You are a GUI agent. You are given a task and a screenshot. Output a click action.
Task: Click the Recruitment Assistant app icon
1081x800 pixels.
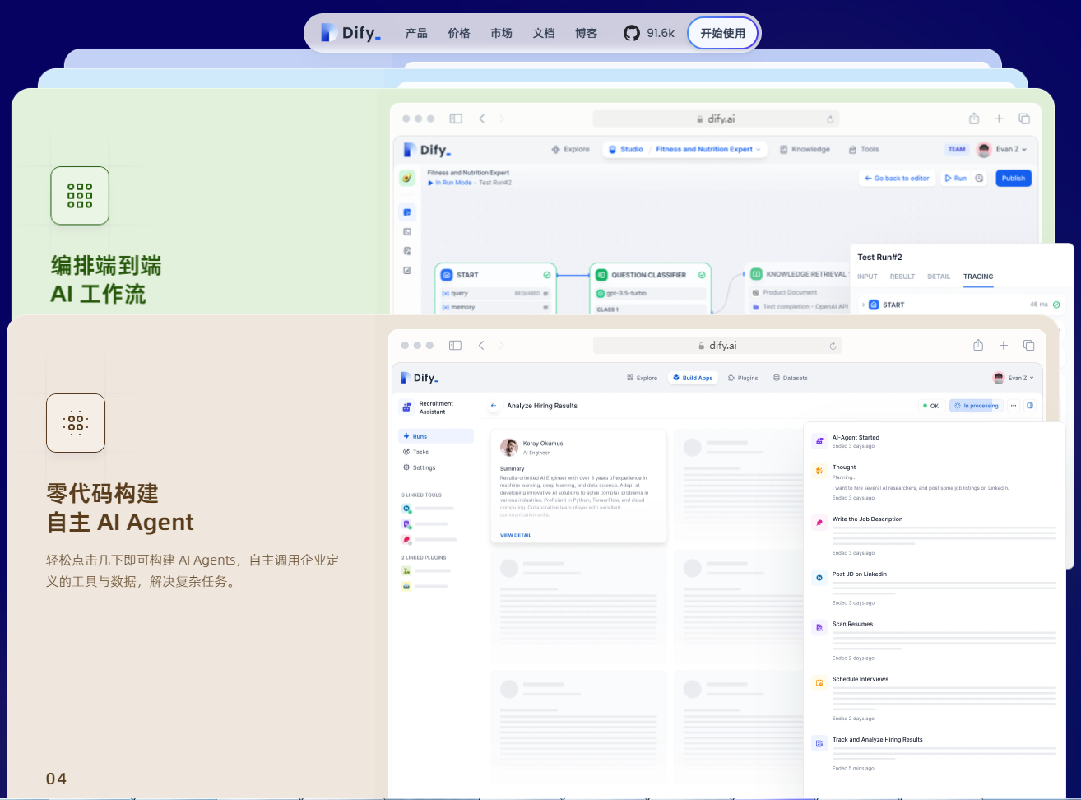click(x=407, y=407)
